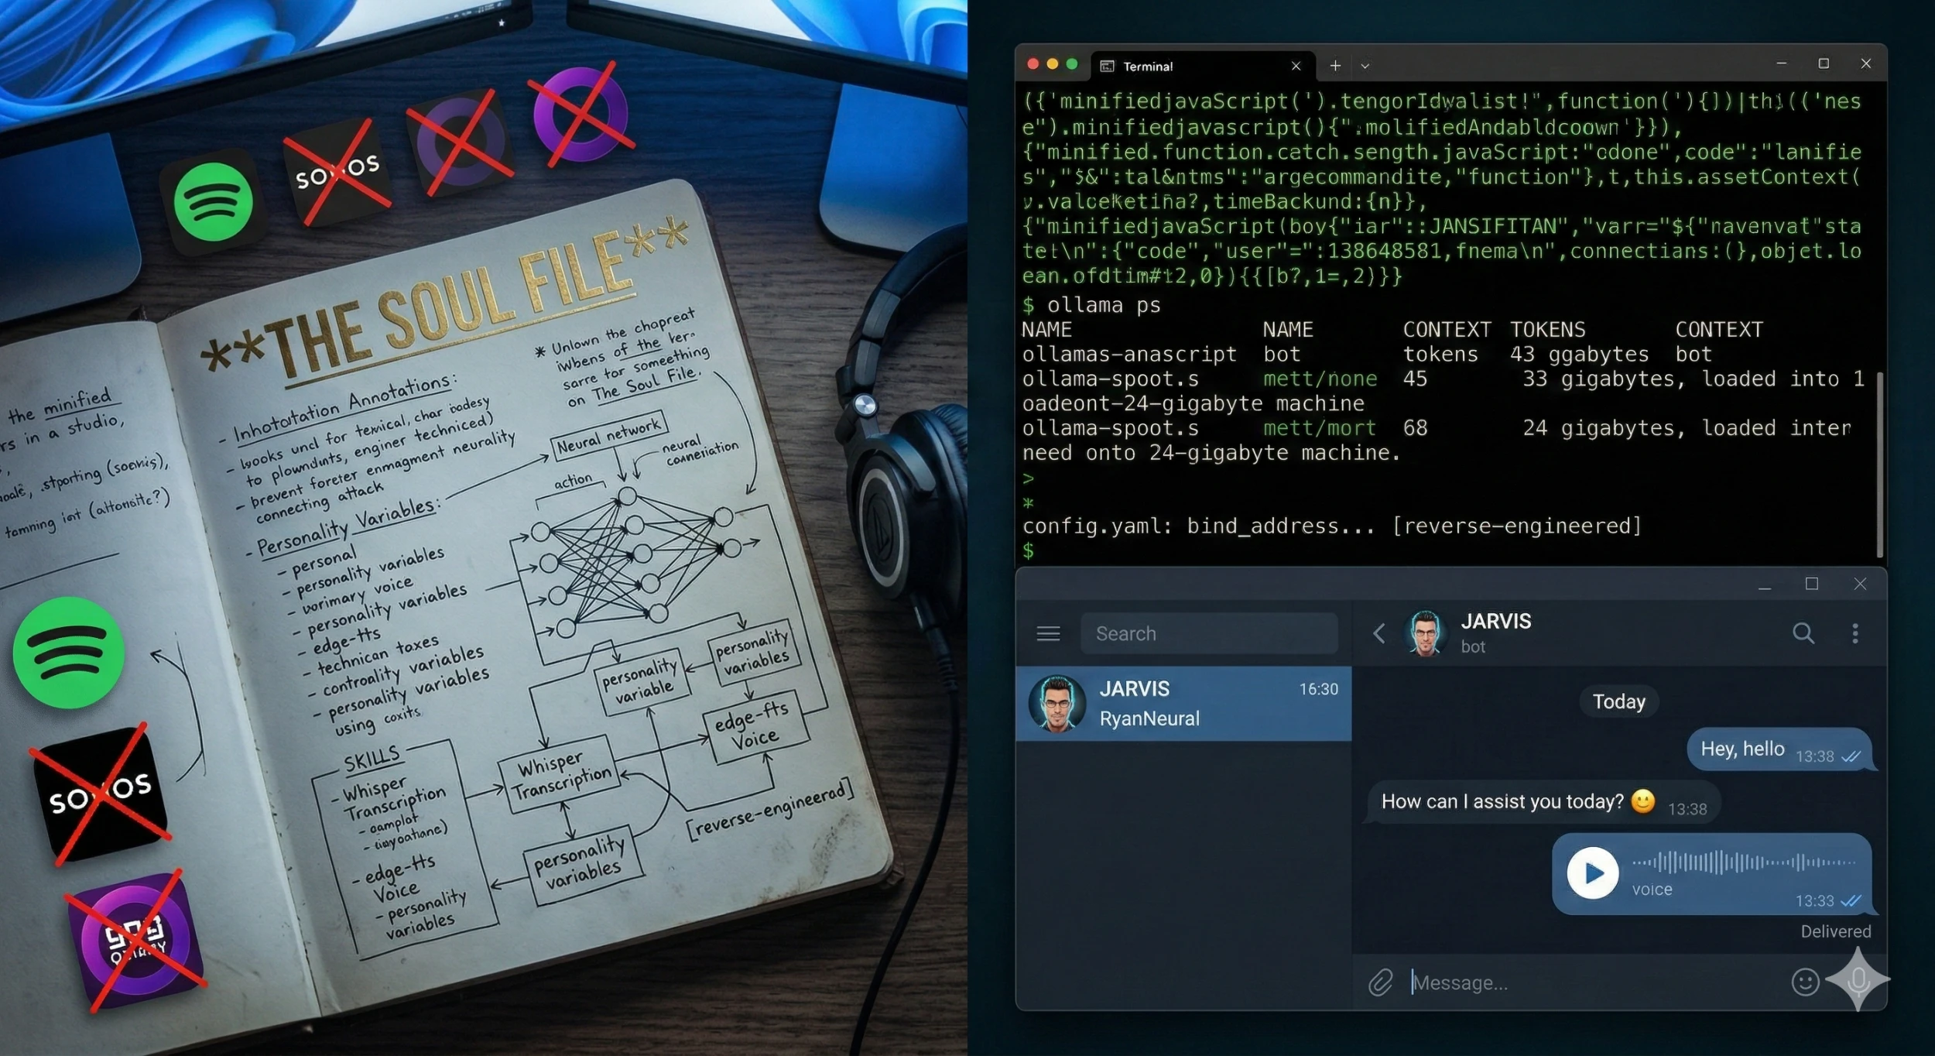The image size is (1935, 1056).
Task: Open the emoji picker smiley icon
Action: 1804,982
